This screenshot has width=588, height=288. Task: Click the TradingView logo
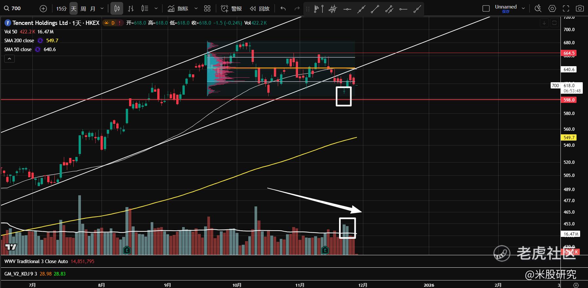click(11, 247)
